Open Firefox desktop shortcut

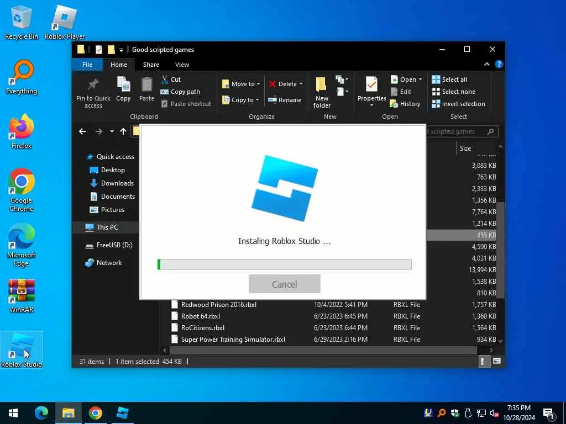pos(22,131)
